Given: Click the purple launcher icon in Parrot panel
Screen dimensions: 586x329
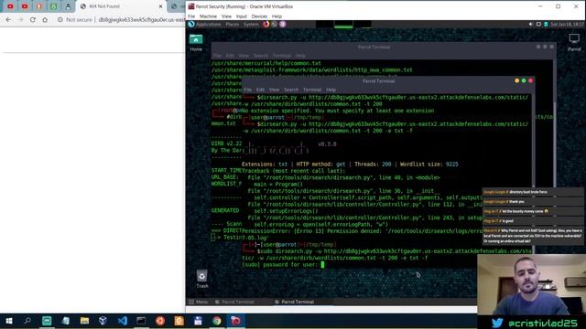Looking at the screenshot, I should click(283, 25).
